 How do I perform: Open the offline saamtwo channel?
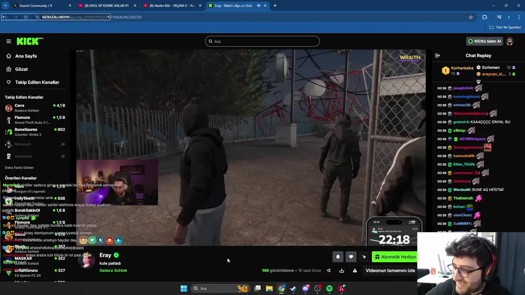point(35,156)
